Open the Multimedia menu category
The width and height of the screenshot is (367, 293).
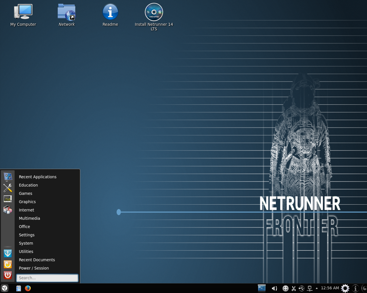tap(47, 218)
